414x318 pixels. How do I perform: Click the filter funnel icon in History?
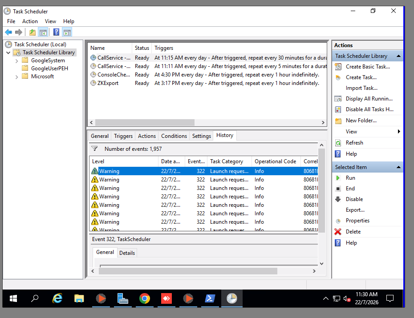pyautogui.click(x=94, y=149)
